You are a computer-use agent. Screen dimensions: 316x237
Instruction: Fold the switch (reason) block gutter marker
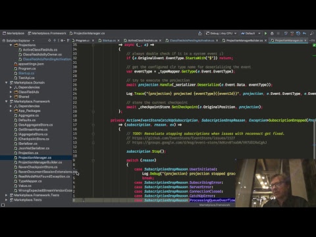[93, 161]
